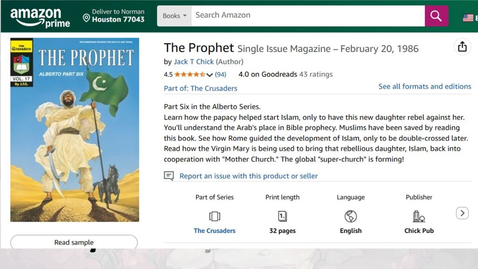Screen dimensions: 478x269
Task: Open the Jack T Chick author page
Action: (194, 61)
